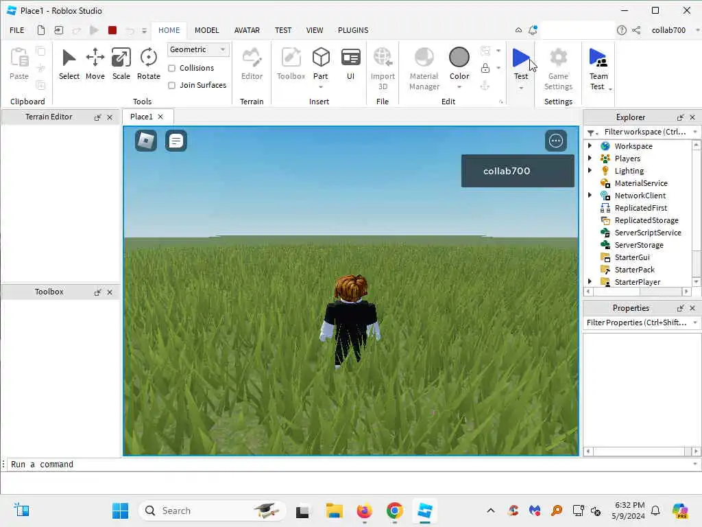
Task: Click the grey Play icon in quick toolbar
Action: pos(93,30)
